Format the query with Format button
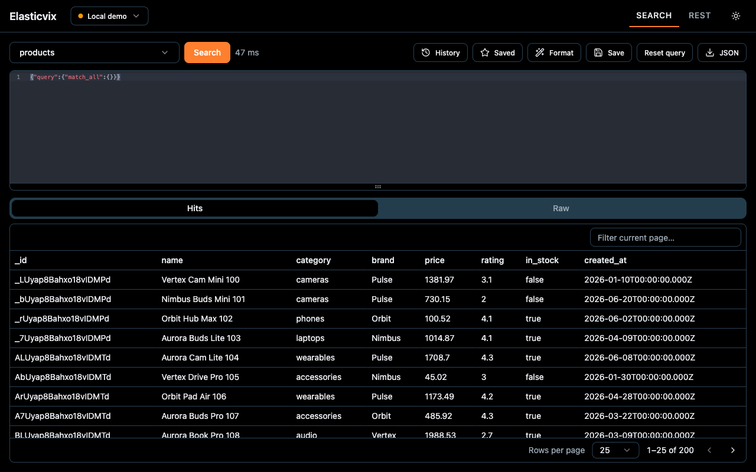Viewport: 756px width, 472px height. [554, 53]
